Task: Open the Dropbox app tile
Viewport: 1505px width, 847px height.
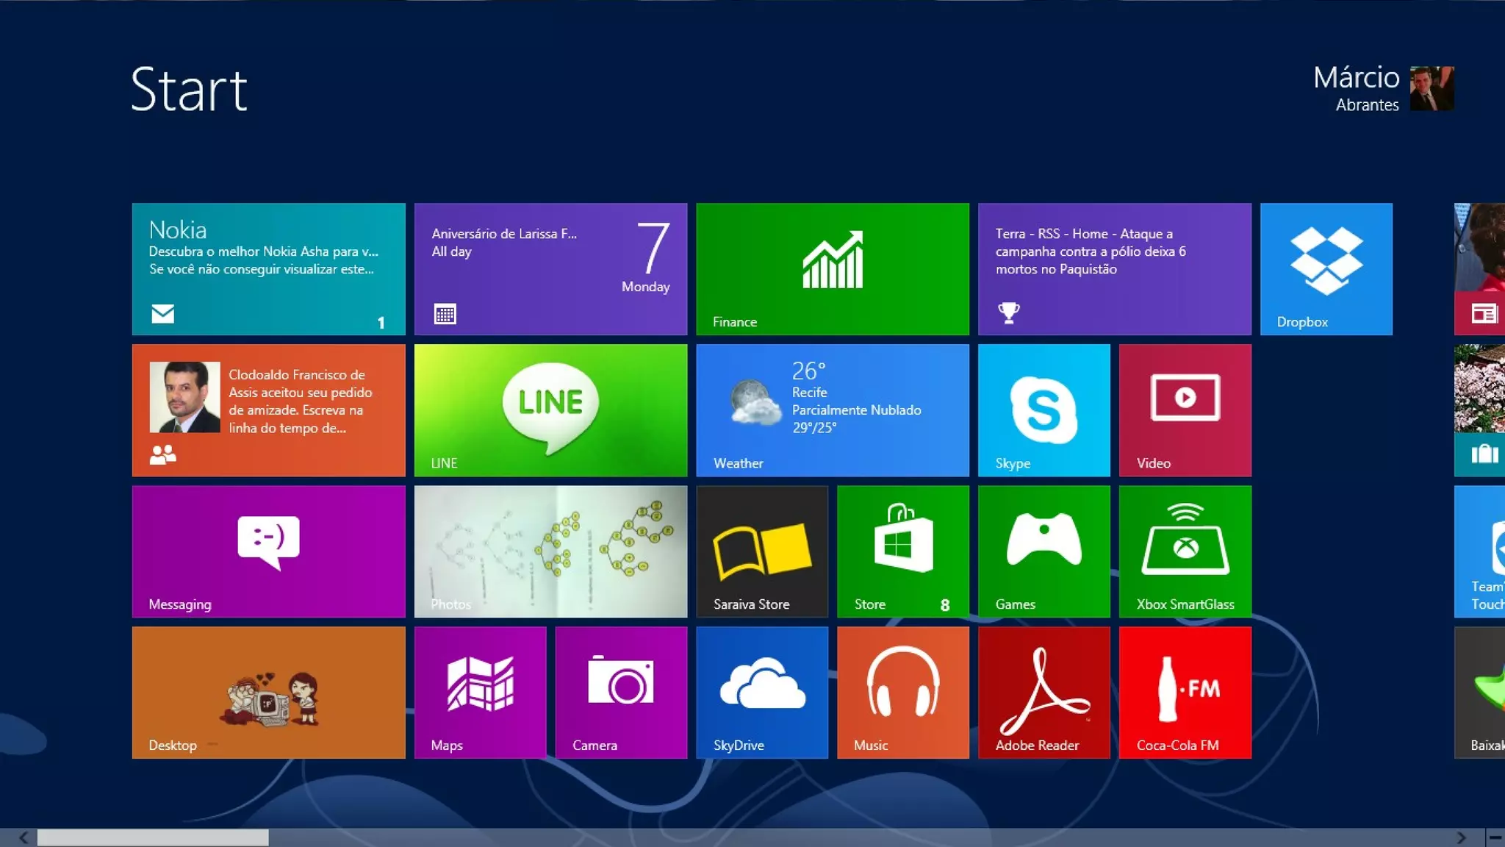Action: click(1326, 268)
